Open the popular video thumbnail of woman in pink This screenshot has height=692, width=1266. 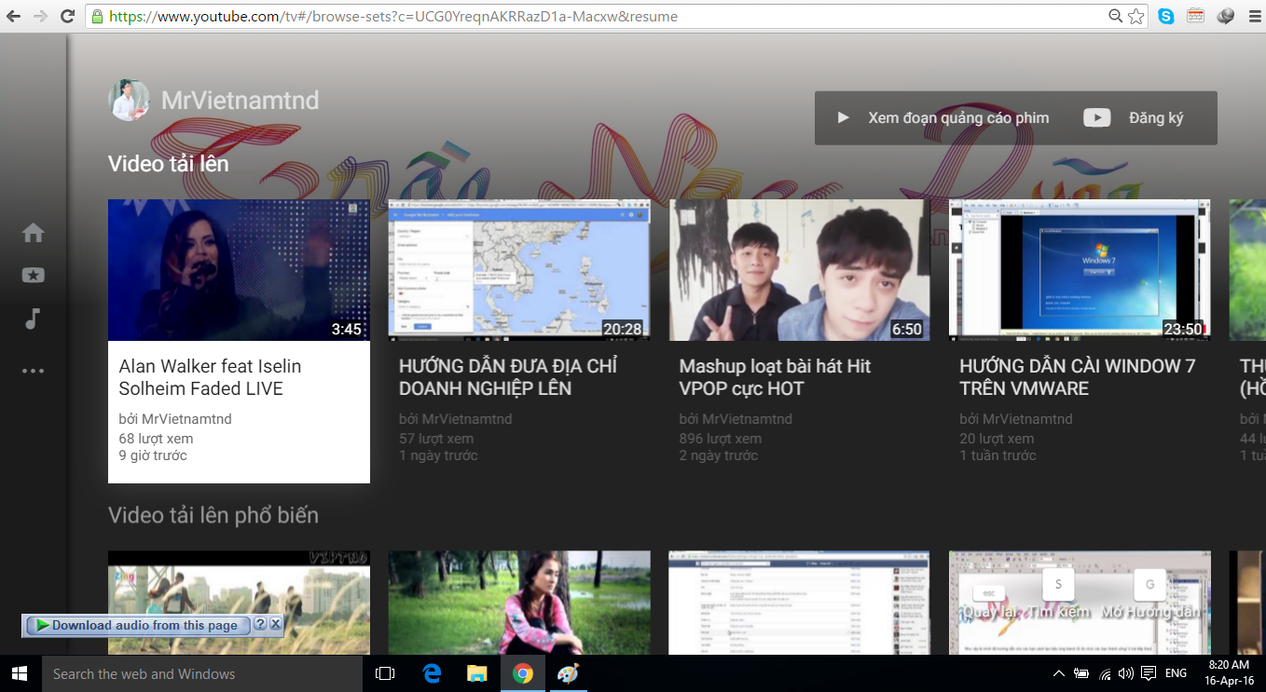519,603
